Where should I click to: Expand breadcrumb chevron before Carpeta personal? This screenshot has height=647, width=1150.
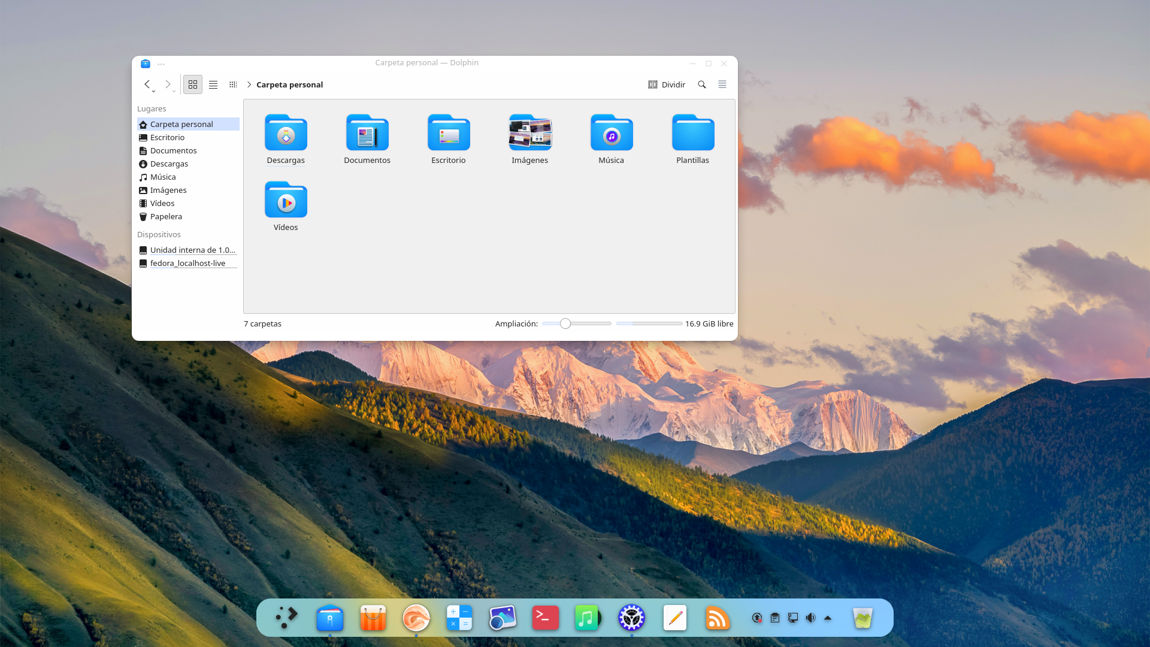tap(249, 84)
